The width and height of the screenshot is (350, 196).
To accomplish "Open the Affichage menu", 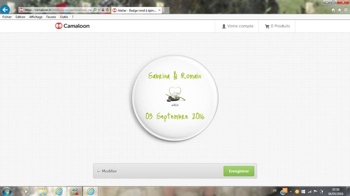I will [x=35, y=17].
